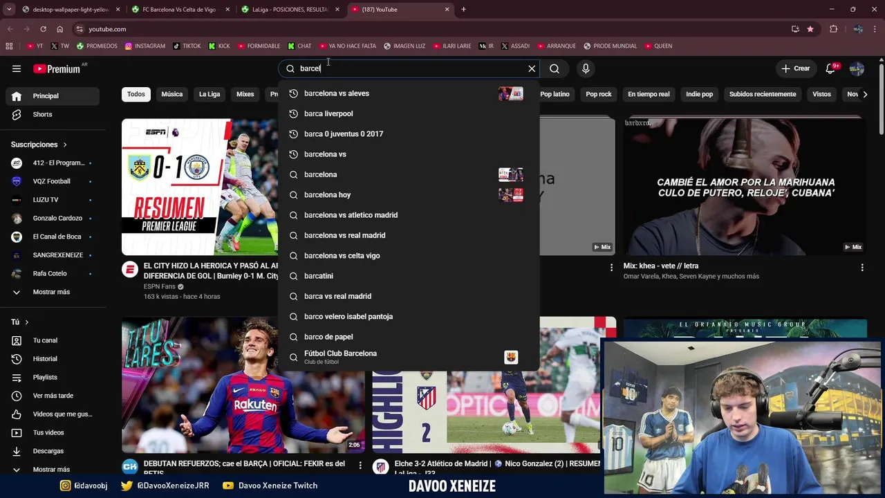Open the Rafa Cotelo subscription
Image resolution: width=885 pixels, height=498 pixels.
tap(53, 273)
